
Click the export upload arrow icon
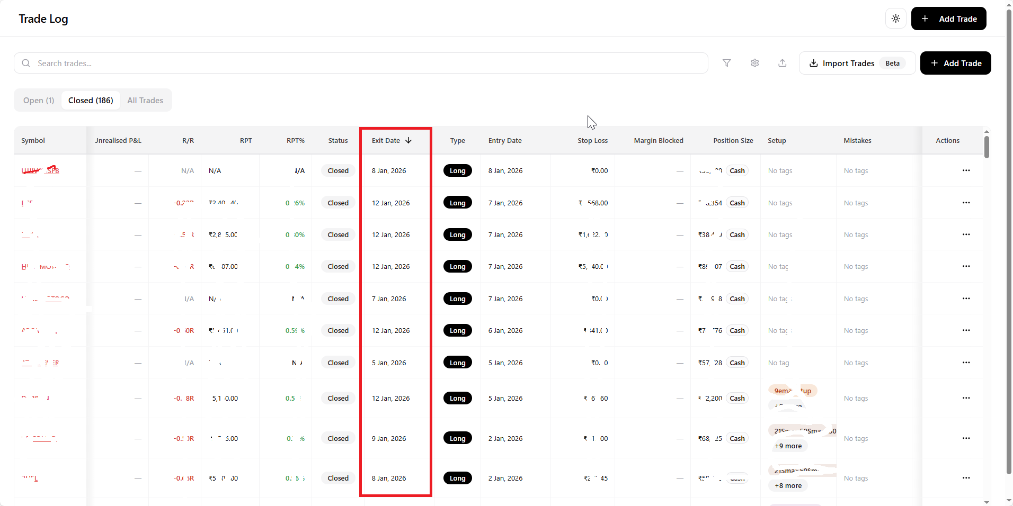pos(783,63)
